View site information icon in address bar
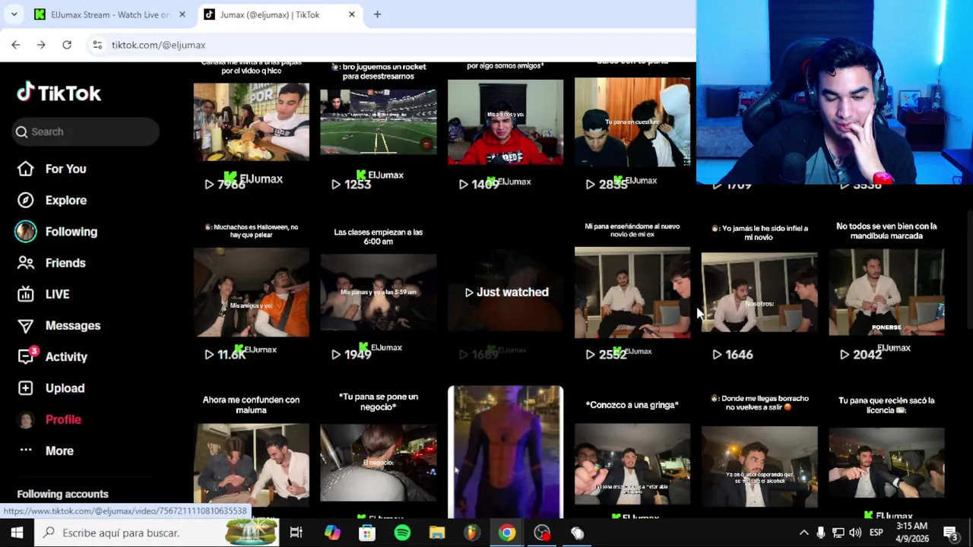Screen dimensions: 973x547 click(97, 45)
